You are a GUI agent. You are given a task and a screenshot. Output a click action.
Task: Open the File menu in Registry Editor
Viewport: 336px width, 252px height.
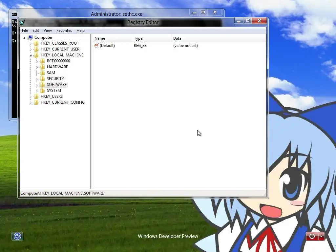(25, 31)
